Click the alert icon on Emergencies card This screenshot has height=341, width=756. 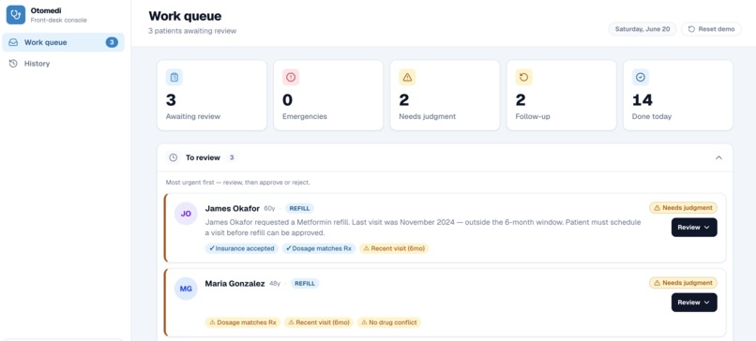click(x=291, y=77)
